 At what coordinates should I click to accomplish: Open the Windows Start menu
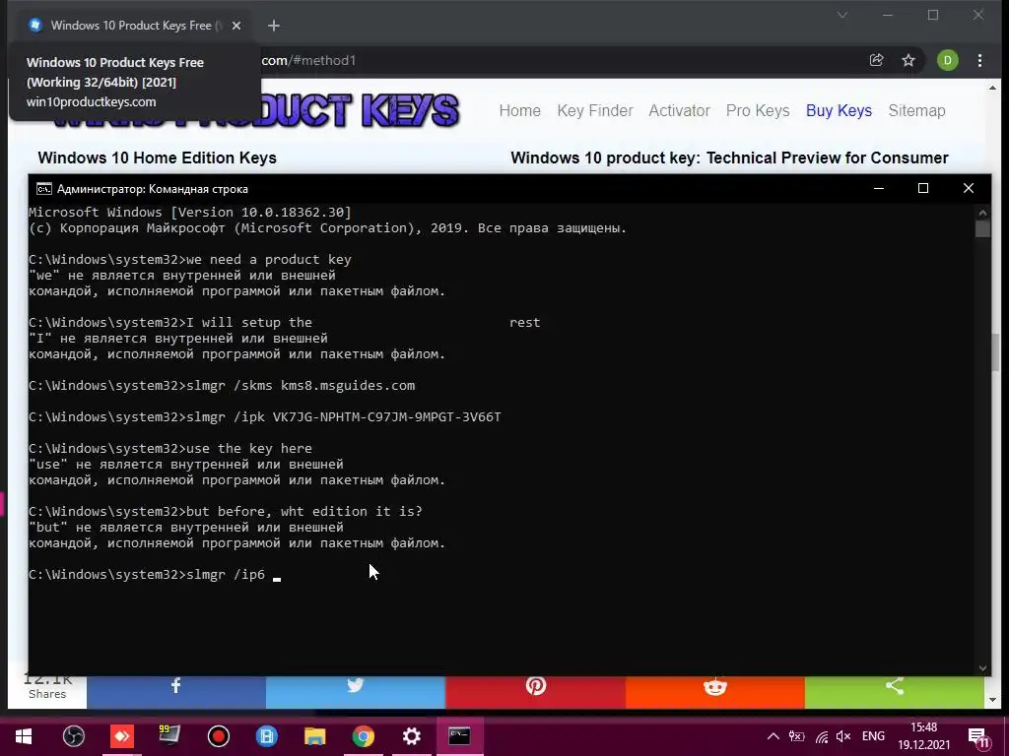click(24, 736)
